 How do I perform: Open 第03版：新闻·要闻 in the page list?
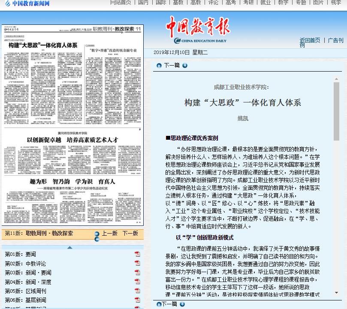[28, 273]
